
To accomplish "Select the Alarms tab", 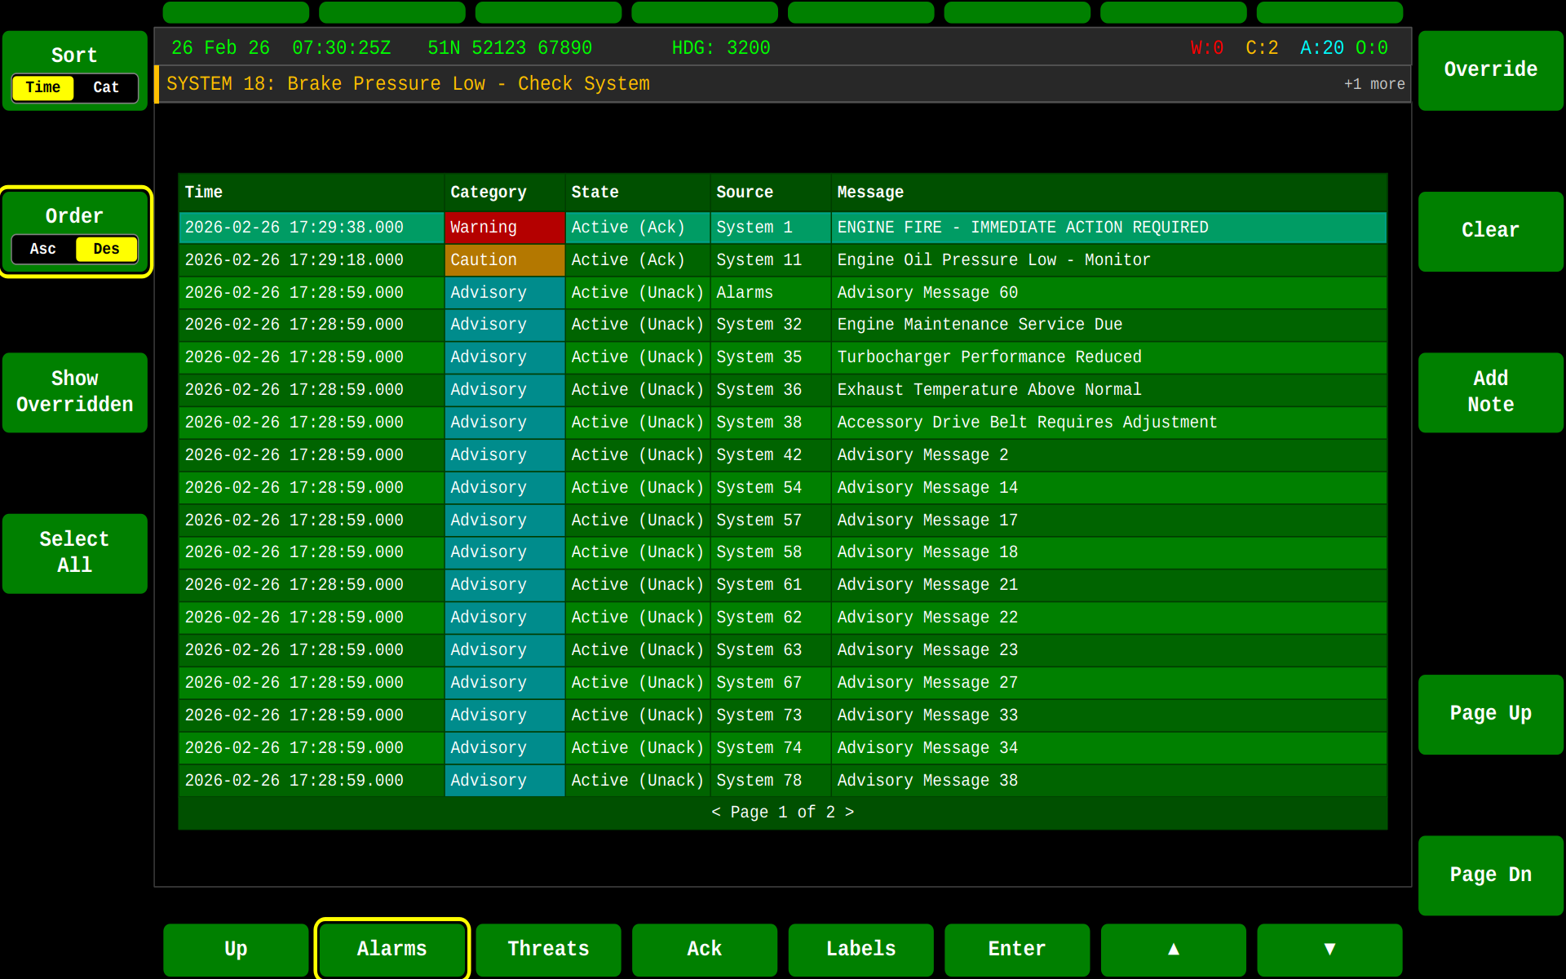I will coord(391,949).
